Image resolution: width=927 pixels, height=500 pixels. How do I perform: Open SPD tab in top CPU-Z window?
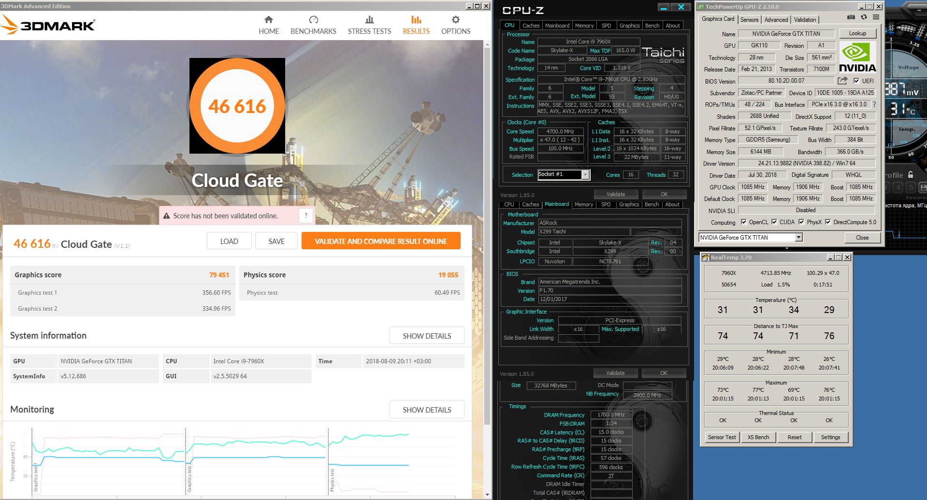click(x=606, y=26)
